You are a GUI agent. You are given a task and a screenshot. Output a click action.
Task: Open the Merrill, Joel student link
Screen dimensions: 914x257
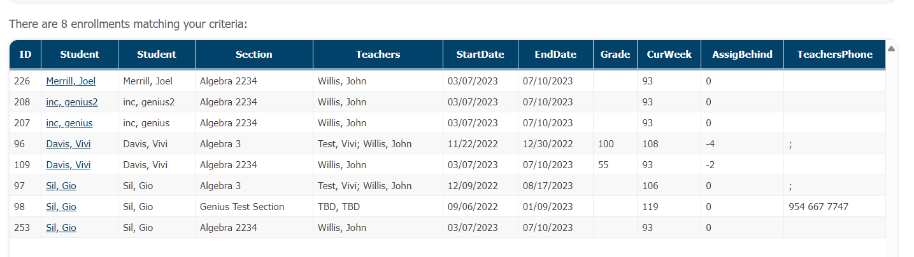pos(71,81)
